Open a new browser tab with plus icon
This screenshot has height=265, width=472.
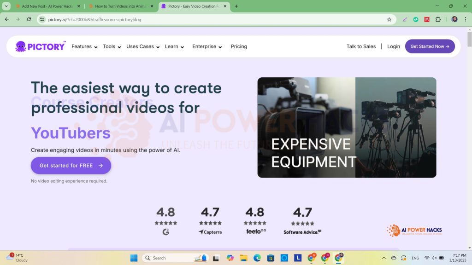click(x=236, y=6)
